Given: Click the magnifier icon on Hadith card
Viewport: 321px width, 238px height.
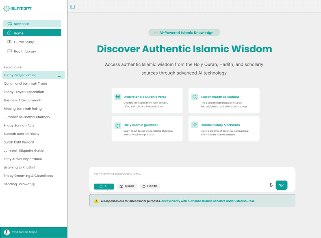Looking at the screenshot, I should pos(195,97).
